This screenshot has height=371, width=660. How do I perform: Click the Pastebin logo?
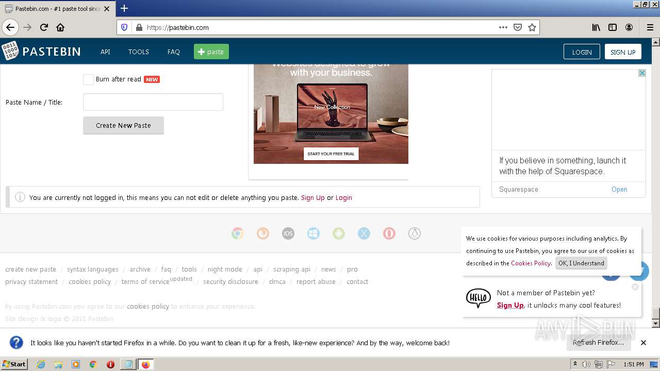pyautogui.click(x=41, y=52)
